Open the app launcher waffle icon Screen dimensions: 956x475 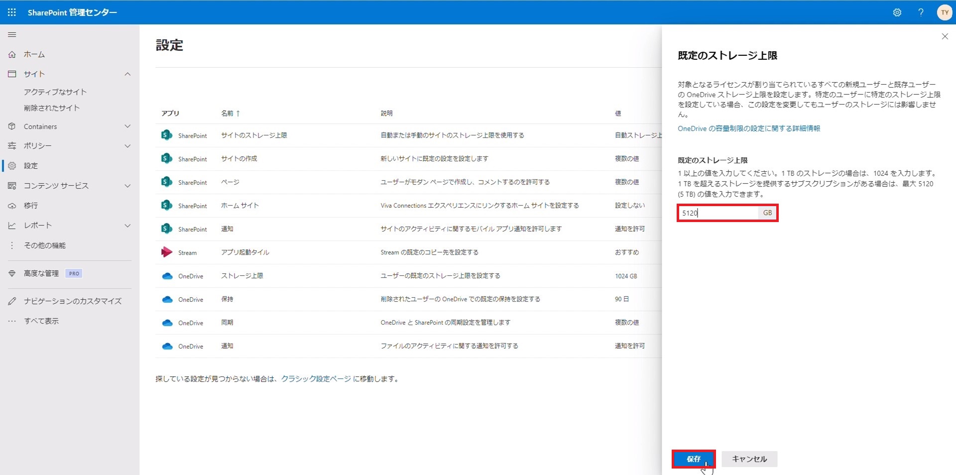coord(12,12)
